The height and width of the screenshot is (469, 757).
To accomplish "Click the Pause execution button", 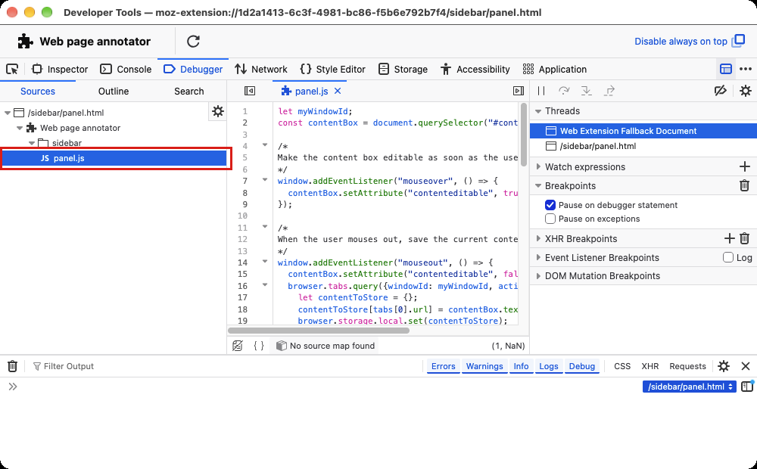I will click(541, 91).
